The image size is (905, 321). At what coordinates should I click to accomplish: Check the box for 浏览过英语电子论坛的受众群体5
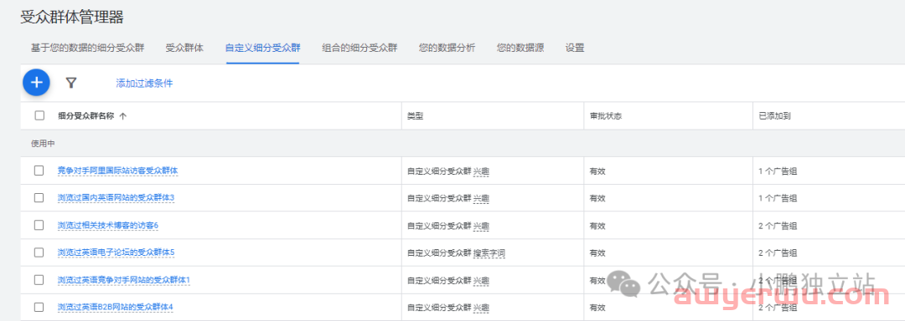39,252
